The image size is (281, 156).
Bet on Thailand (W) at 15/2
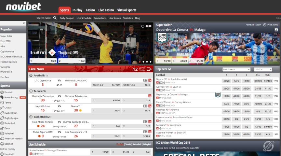(72, 61)
